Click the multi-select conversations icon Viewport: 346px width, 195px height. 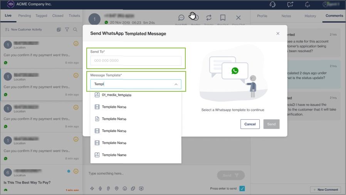point(59,30)
